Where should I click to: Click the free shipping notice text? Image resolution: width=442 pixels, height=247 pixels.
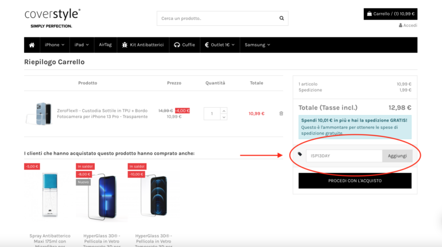pos(355,127)
